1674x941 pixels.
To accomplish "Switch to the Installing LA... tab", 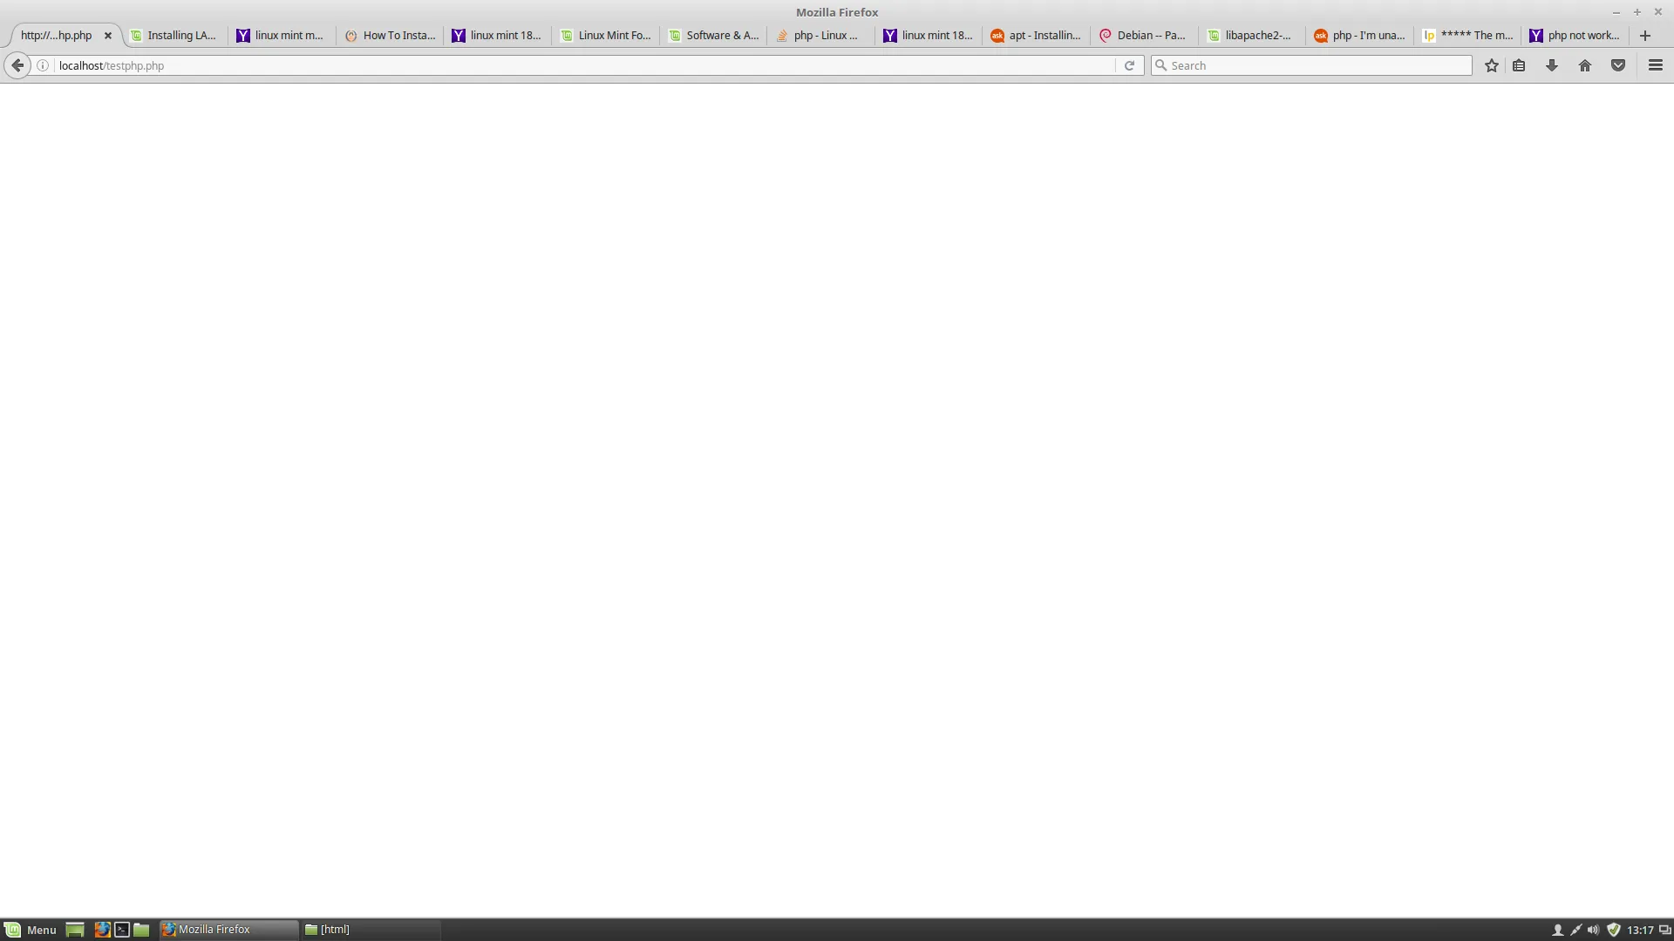I will 174,36.
